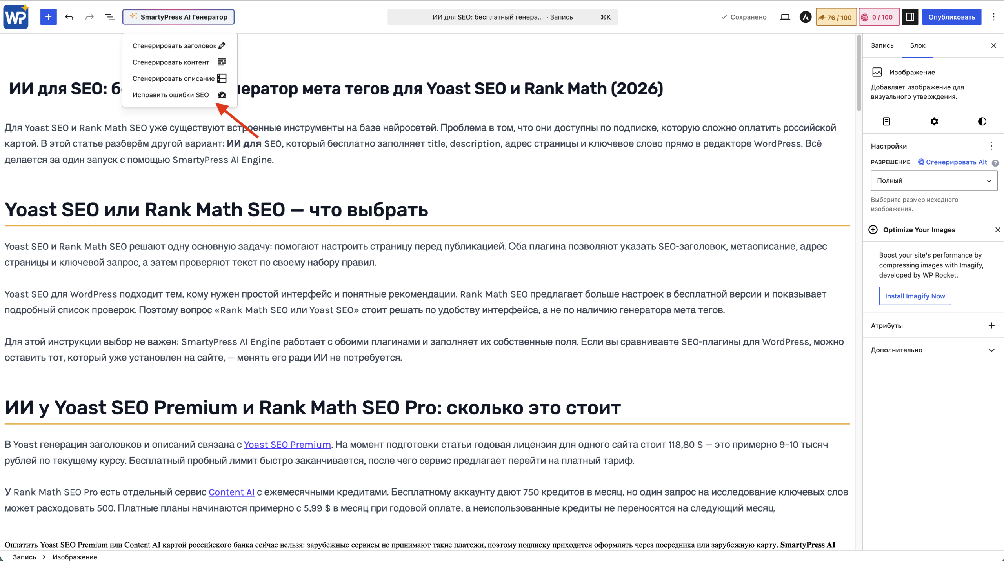This screenshot has width=1004, height=561.
Task: Click paragraph starting Для Yoast SEO и Rank Math
Action: [x=420, y=143]
